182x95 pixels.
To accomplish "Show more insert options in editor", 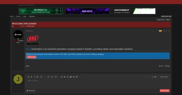I will click(x=79, y=77).
